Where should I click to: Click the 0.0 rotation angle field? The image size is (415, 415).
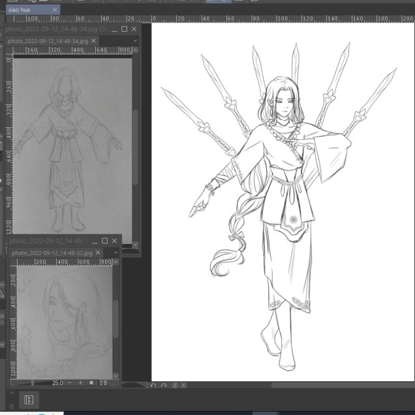[x=103, y=383]
